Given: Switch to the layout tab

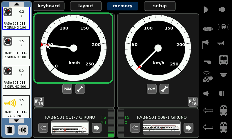Looking at the screenshot, I should point(86,6).
